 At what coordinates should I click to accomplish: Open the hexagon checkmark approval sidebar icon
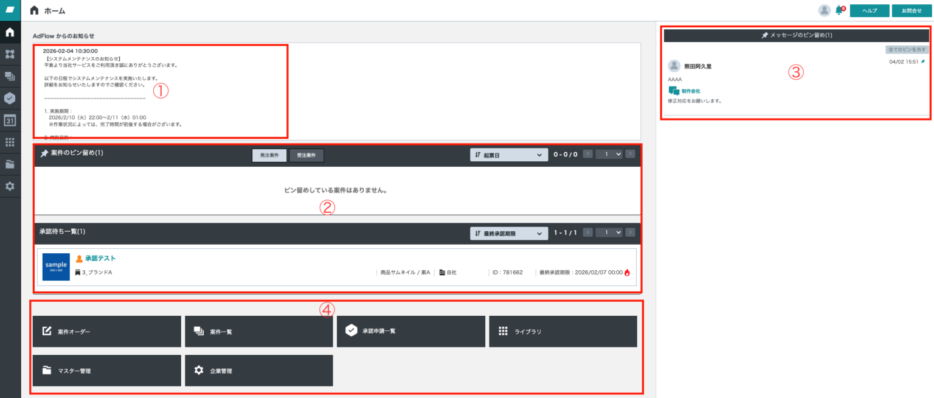point(10,98)
